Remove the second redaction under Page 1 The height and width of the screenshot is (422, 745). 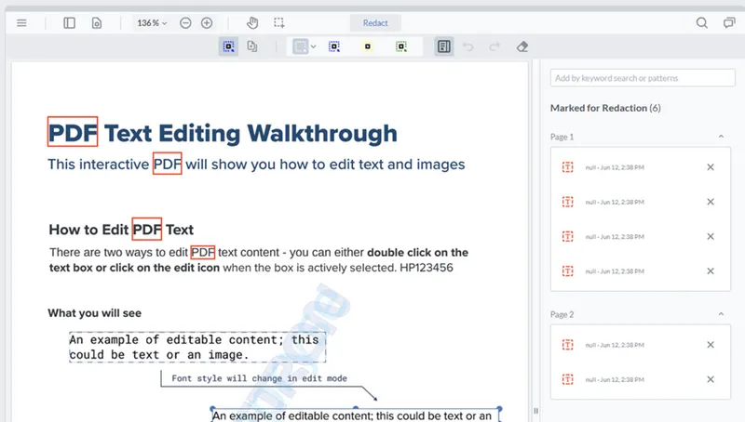(x=711, y=202)
